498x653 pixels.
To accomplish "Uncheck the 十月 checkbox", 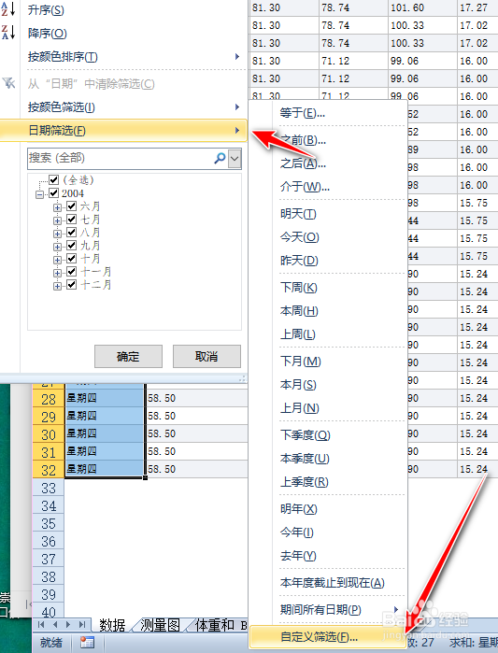I will point(72,258).
